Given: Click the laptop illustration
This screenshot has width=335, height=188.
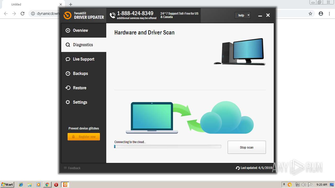Looking at the screenshot, I should (152, 118).
